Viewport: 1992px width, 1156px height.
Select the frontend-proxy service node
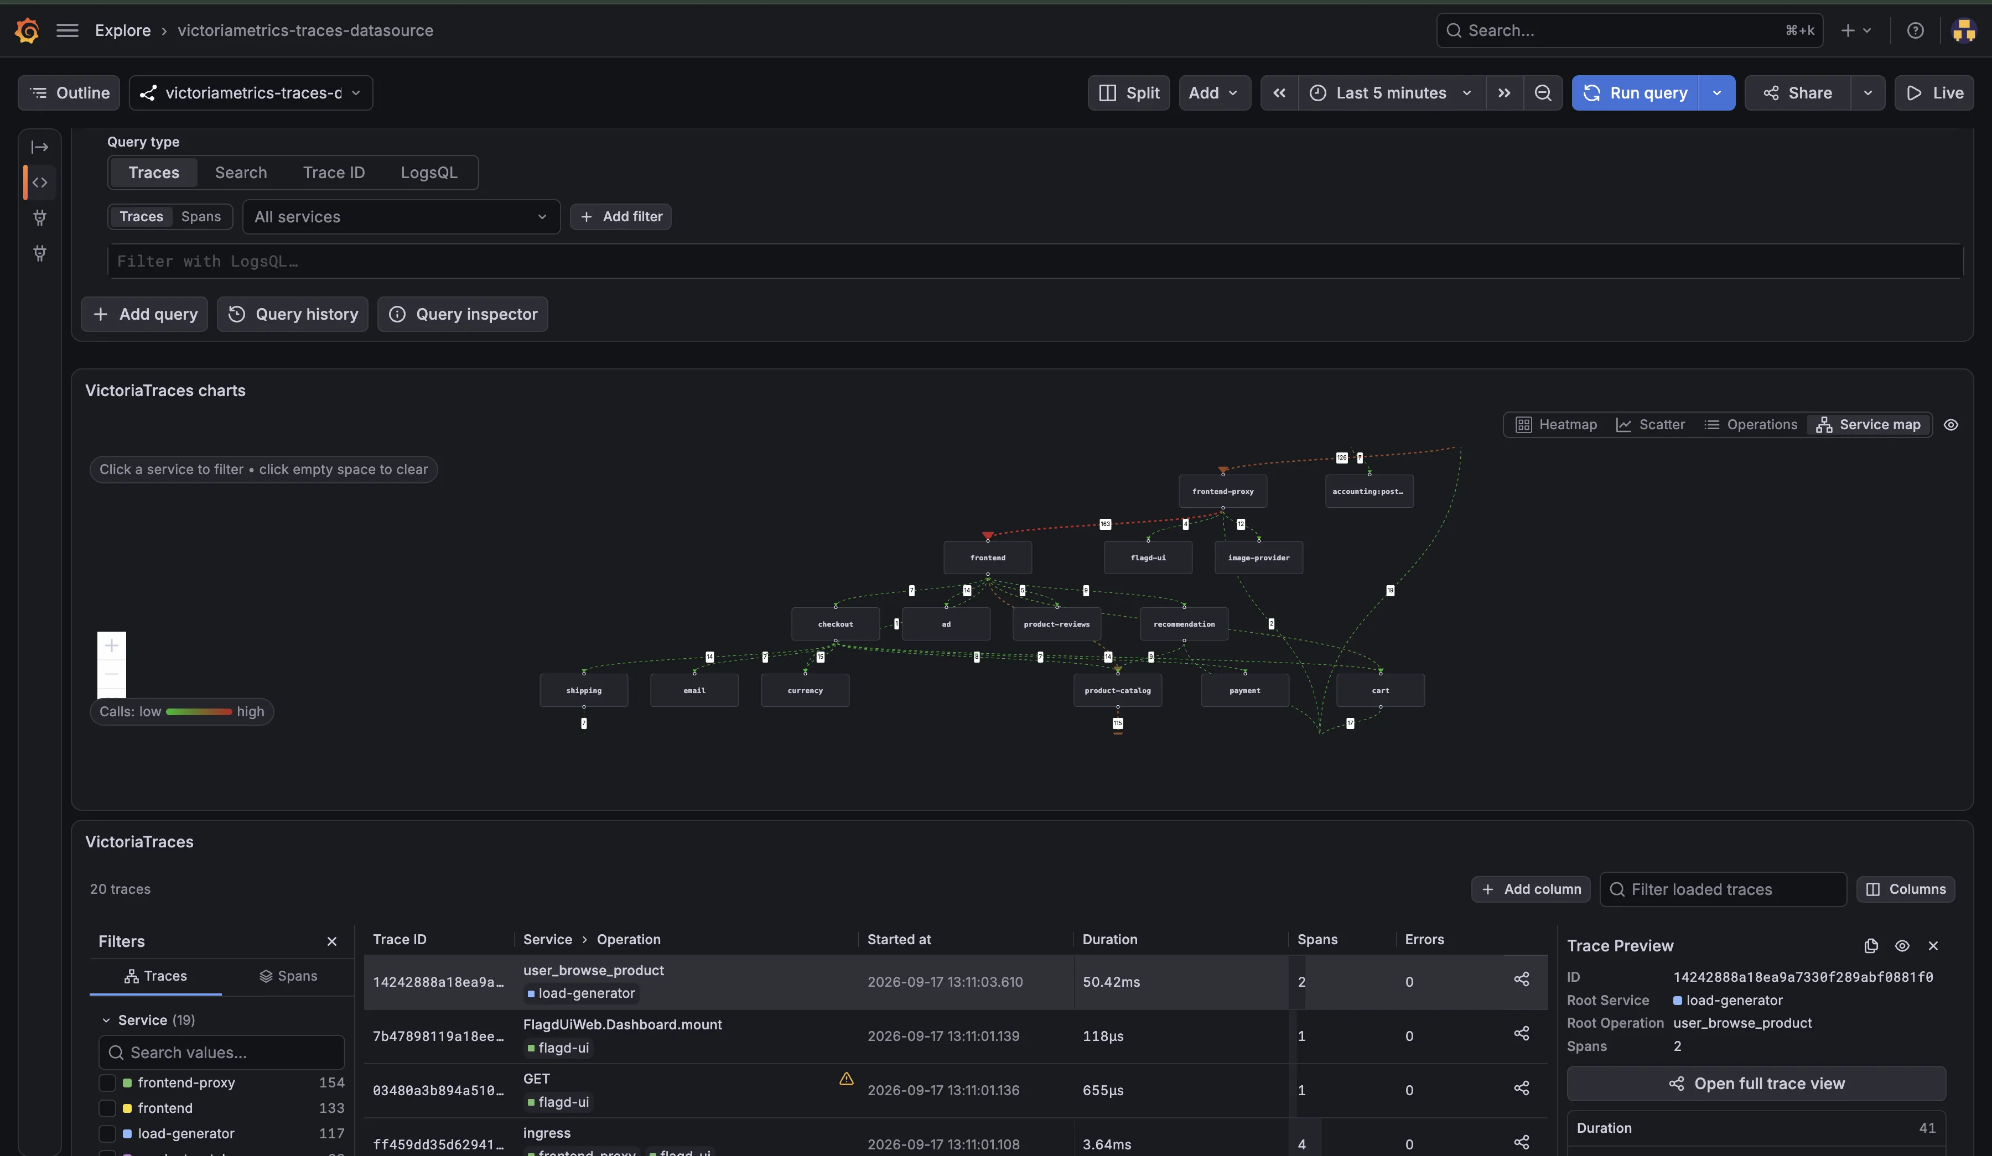1223,491
